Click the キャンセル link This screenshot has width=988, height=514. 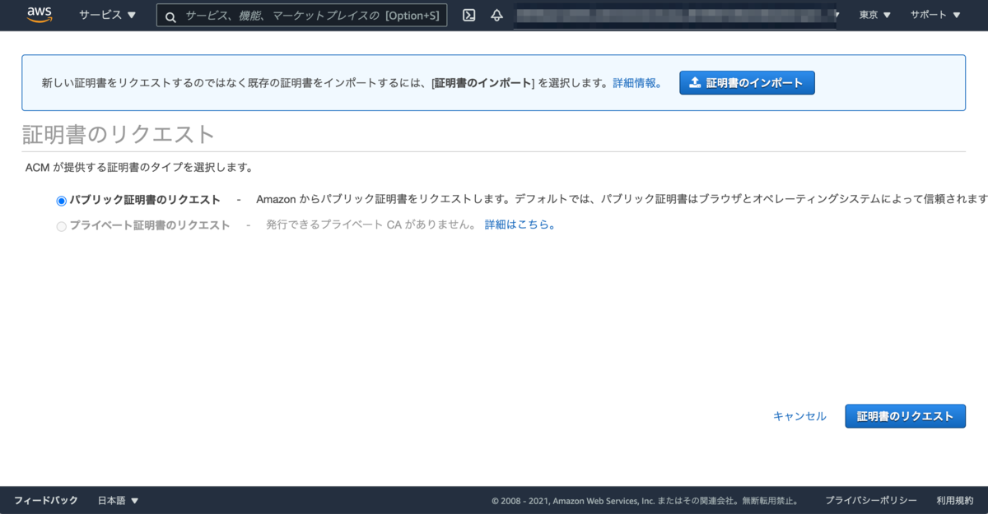tap(799, 416)
